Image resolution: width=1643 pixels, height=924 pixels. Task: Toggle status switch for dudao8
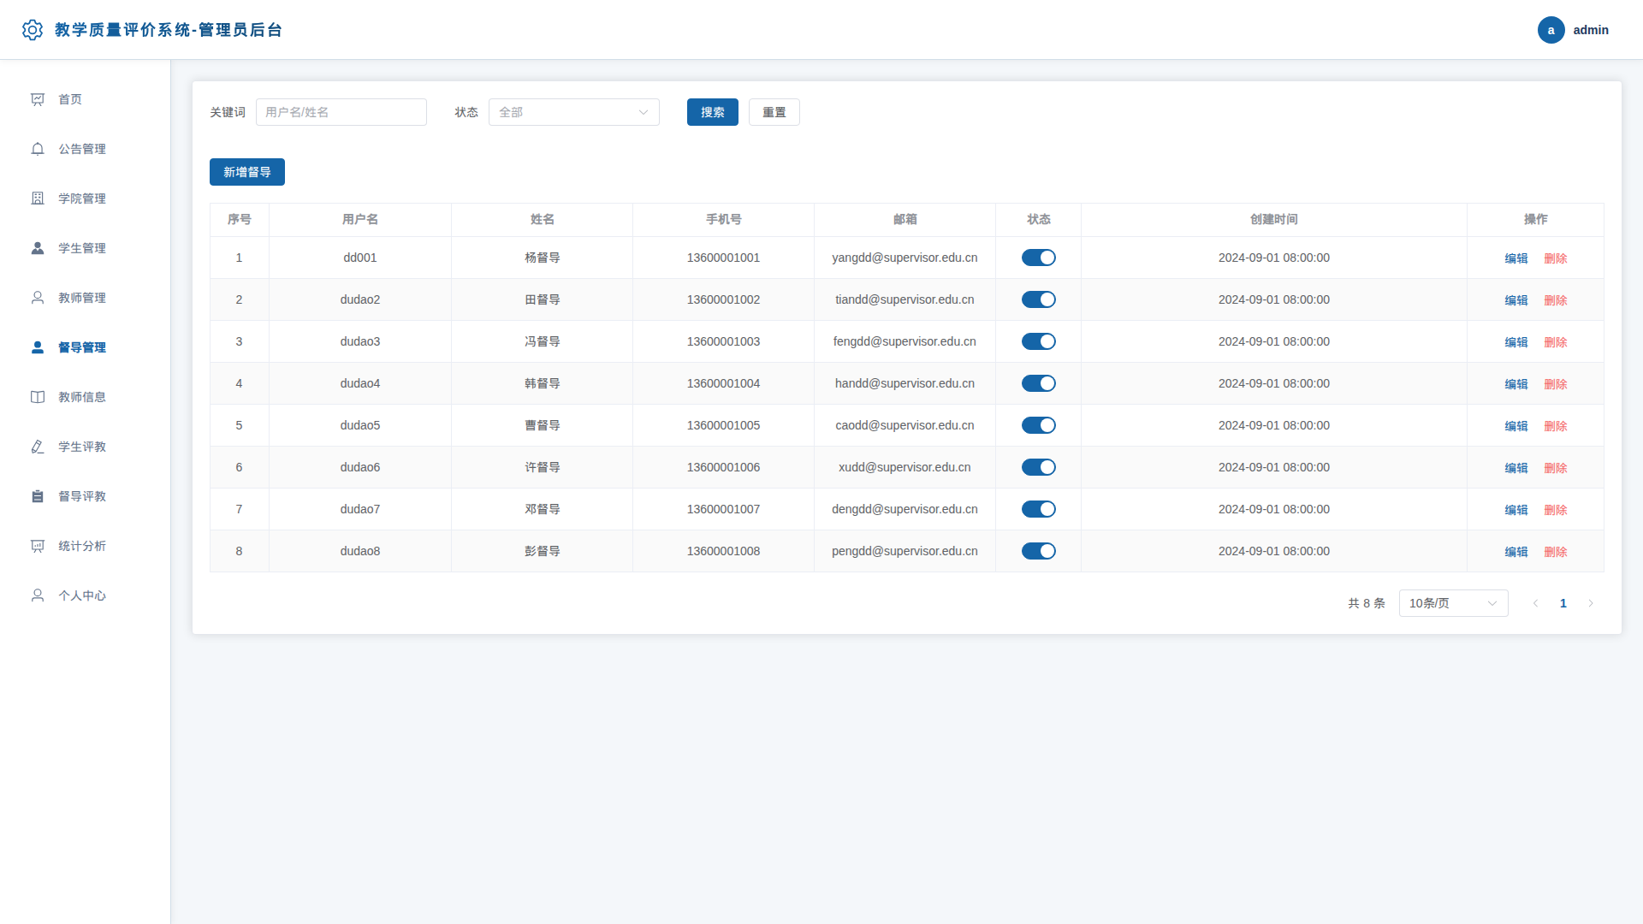(1038, 551)
